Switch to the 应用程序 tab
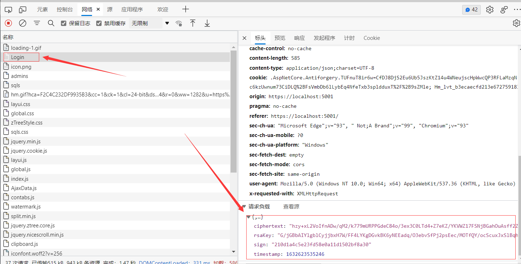 132,10
